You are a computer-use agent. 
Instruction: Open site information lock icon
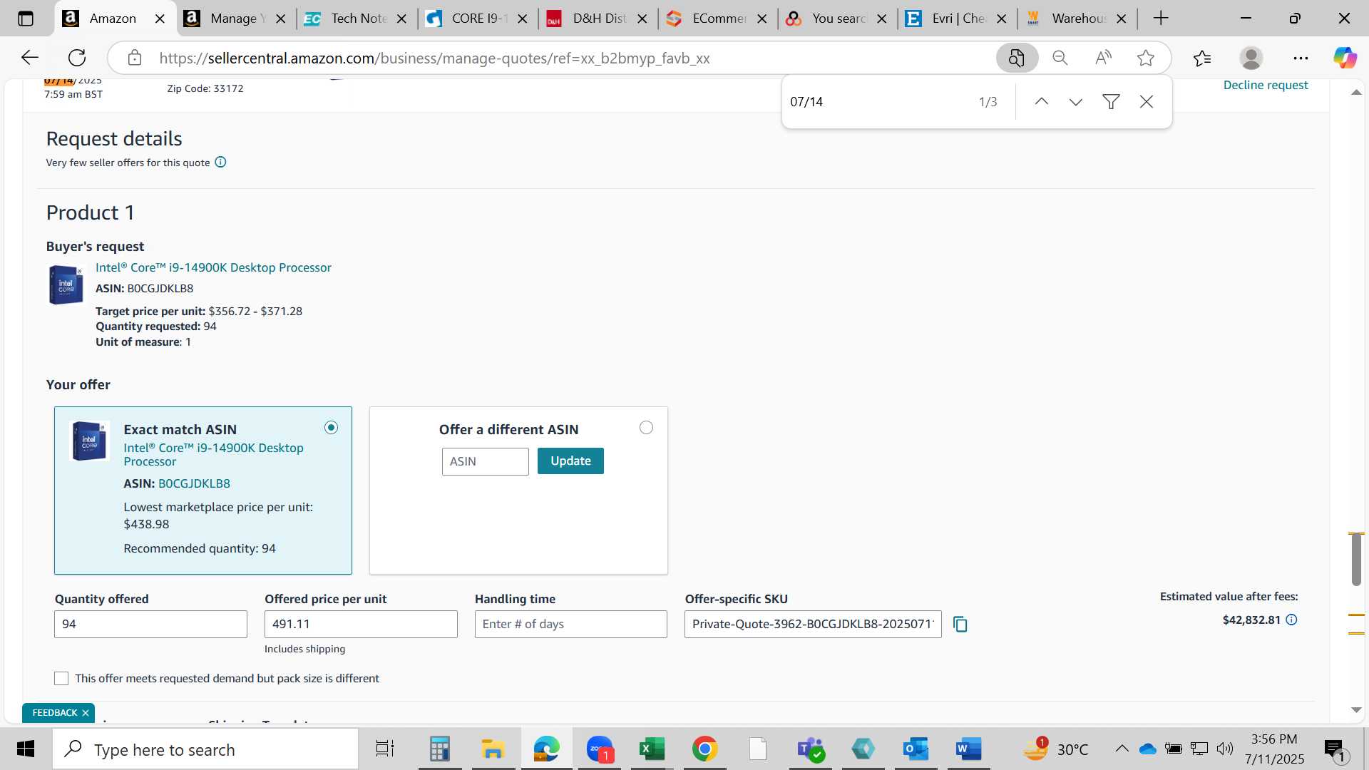(135, 58)
